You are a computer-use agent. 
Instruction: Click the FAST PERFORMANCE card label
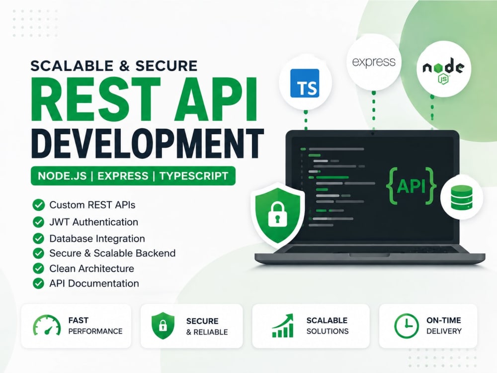(x=95, y=326)
